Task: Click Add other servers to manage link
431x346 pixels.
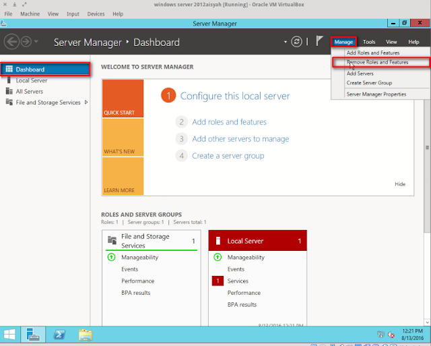Action: (240, 139)
